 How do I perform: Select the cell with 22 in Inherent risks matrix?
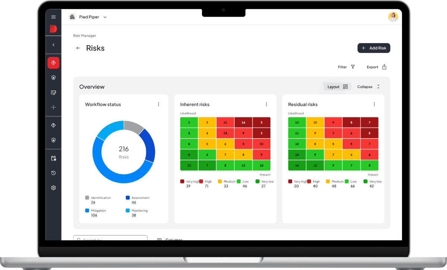coord(189,165)
